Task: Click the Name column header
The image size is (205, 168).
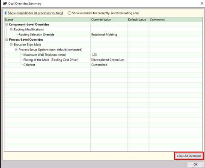Action: click(x=48, y=20)
